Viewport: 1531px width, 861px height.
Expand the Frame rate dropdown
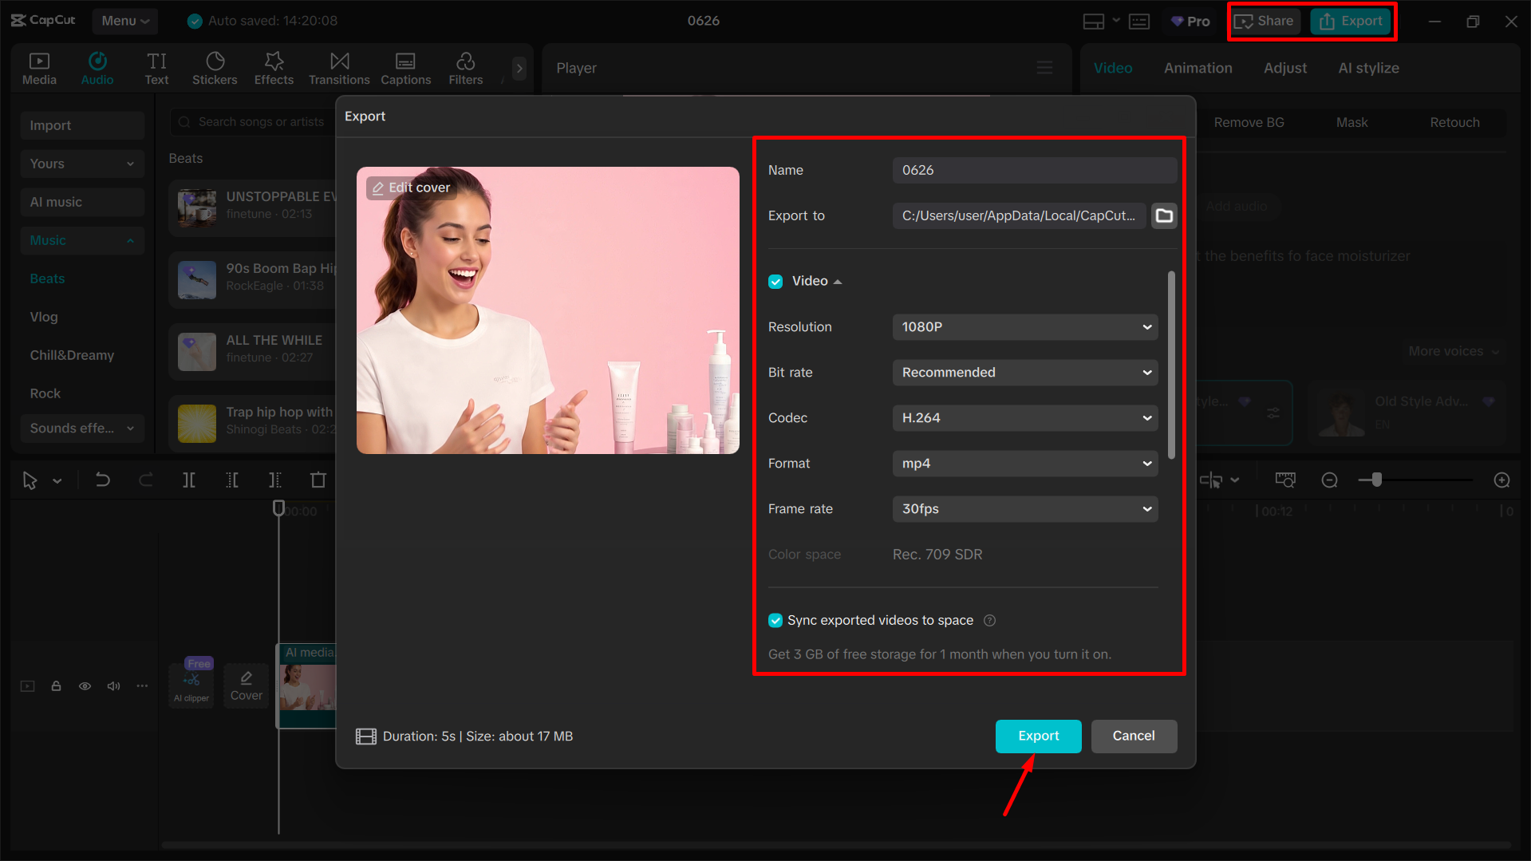click(x=1024, y=508)
